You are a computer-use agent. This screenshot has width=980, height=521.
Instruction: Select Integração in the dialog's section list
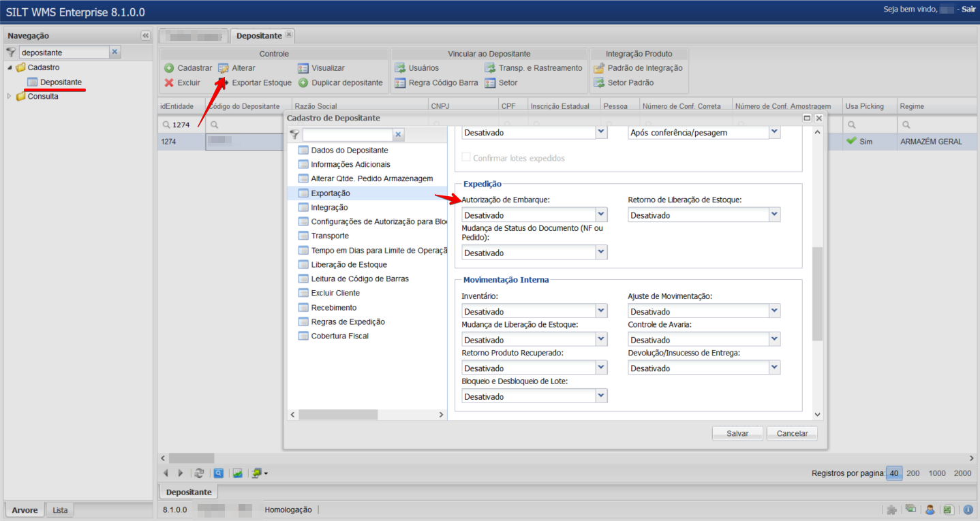[x=329, y=207]
